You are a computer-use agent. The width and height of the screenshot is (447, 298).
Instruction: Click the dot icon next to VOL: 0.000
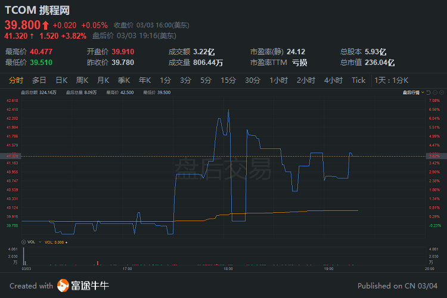pyautogui.click(x=66, y=243)
